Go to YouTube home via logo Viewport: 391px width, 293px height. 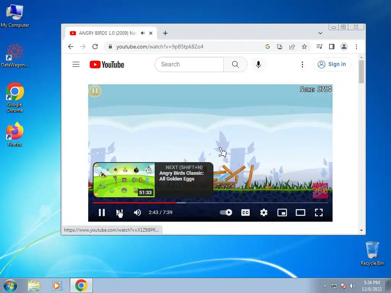coord(107,64)
